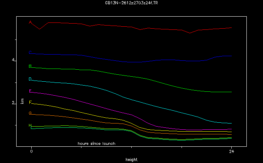The image size is (263, 163).
Task: Select the blue trajectory label C
Action: click(30, 53)
